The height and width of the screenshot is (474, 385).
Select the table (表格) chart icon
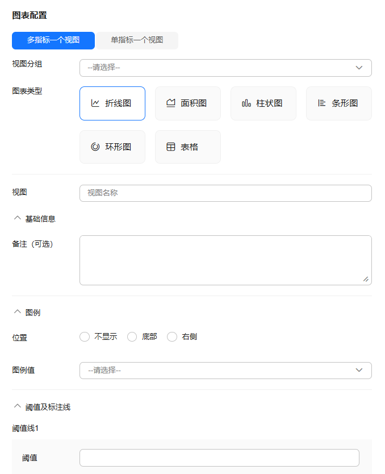pyautogui.click(x=171, y=147)
